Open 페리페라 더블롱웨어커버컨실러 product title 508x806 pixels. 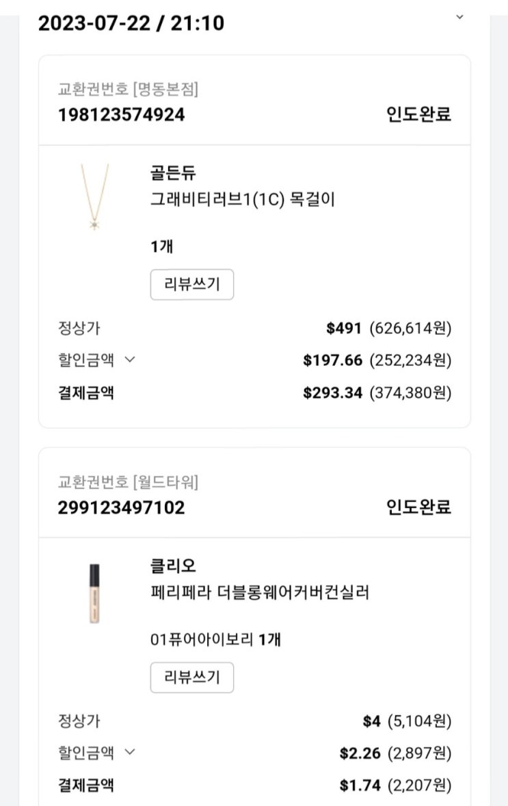(259, 592)
